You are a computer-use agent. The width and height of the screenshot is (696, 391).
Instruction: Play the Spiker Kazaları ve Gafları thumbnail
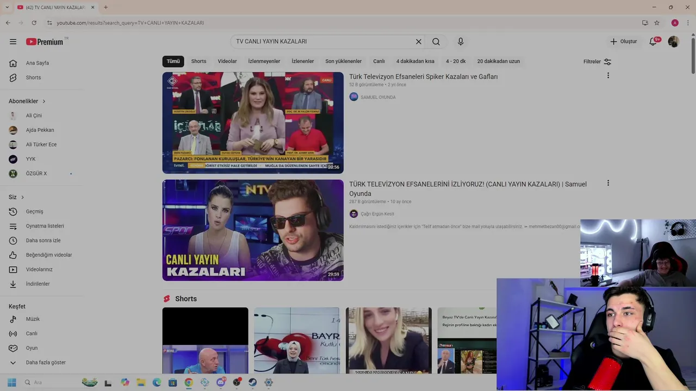coord(253,123)
